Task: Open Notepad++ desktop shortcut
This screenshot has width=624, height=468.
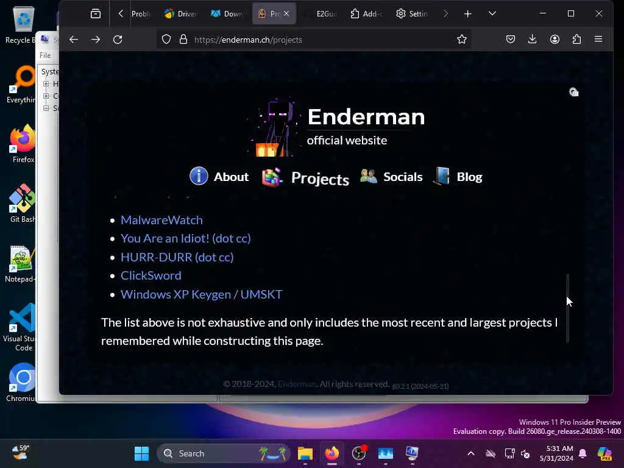Action: coord(20,263)
